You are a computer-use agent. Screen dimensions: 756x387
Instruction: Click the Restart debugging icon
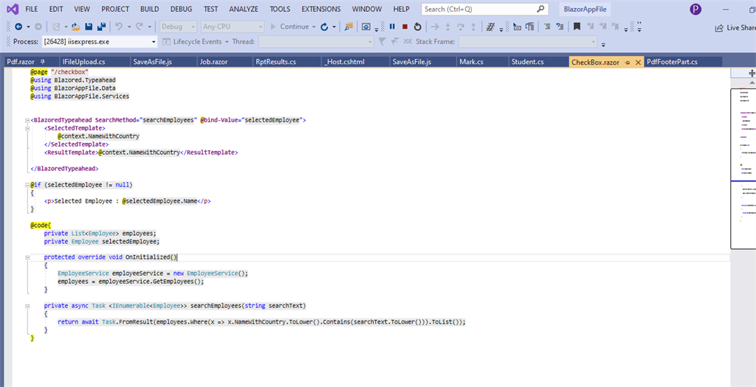418,27
